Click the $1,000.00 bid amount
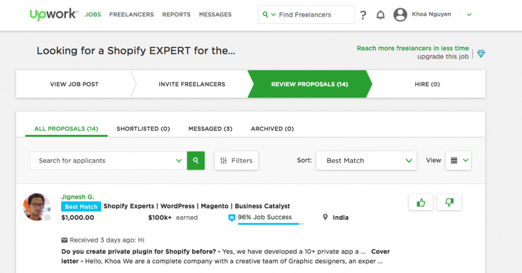 point(77,218)
